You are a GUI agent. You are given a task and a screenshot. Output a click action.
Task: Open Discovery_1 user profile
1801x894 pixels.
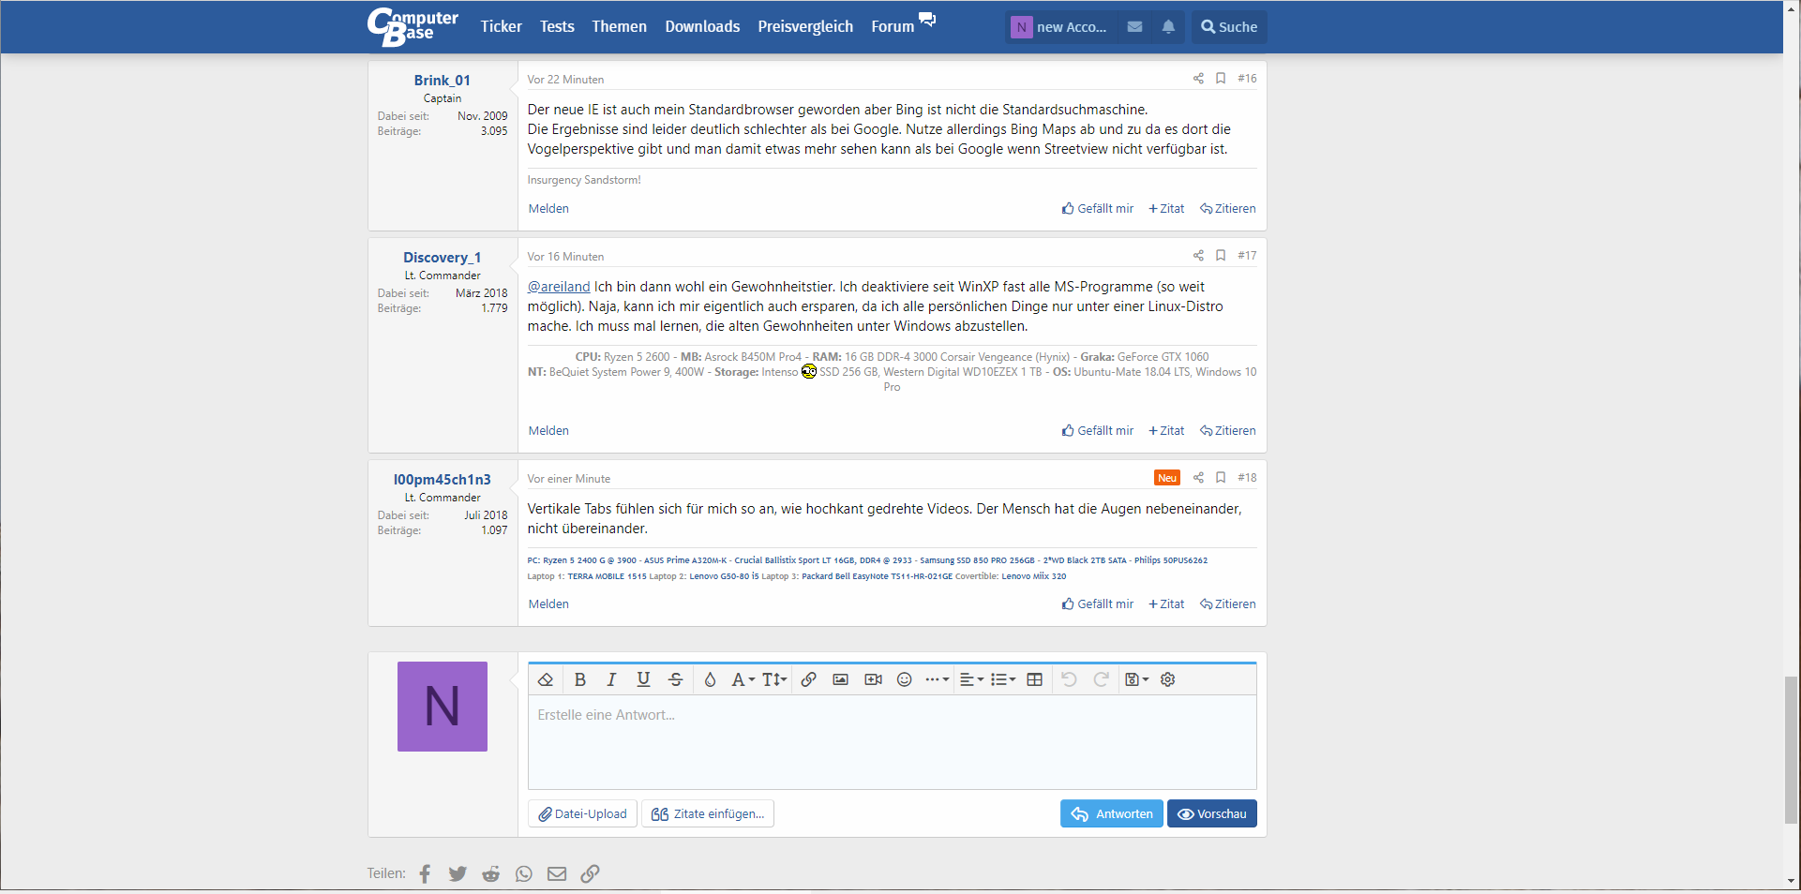click(443, 257)
